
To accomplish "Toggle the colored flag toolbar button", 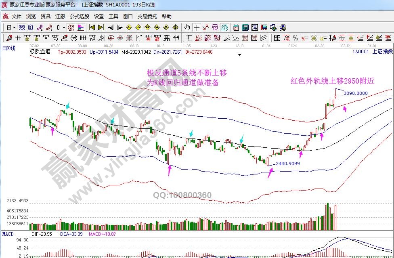I will coord(81,27).
